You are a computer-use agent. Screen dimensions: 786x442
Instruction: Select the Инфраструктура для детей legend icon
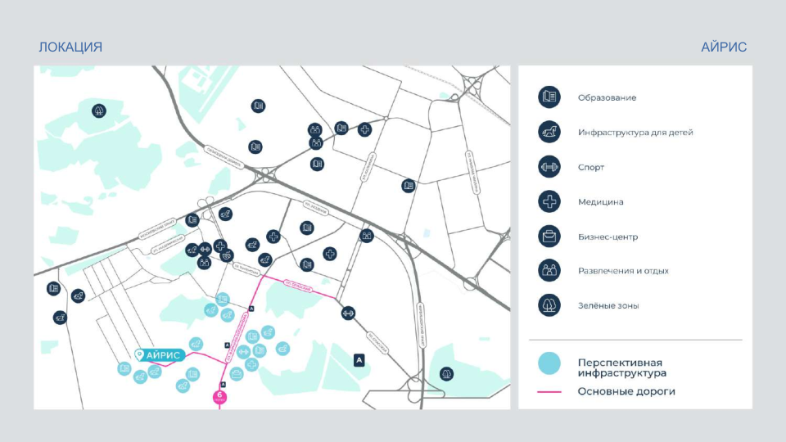point(548,132)
